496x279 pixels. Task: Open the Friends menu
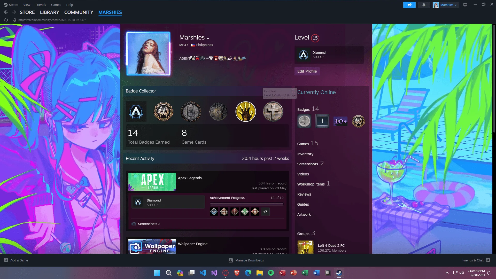click(x=41, y=5)
